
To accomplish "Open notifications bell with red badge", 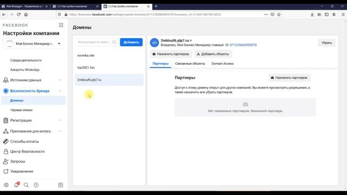I will coord(16,185).
